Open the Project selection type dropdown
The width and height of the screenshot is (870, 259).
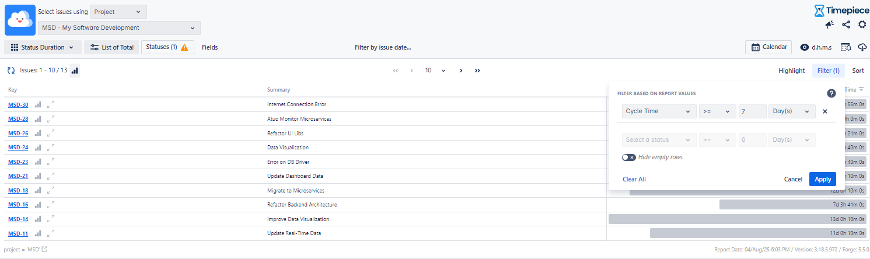[118, 12]
